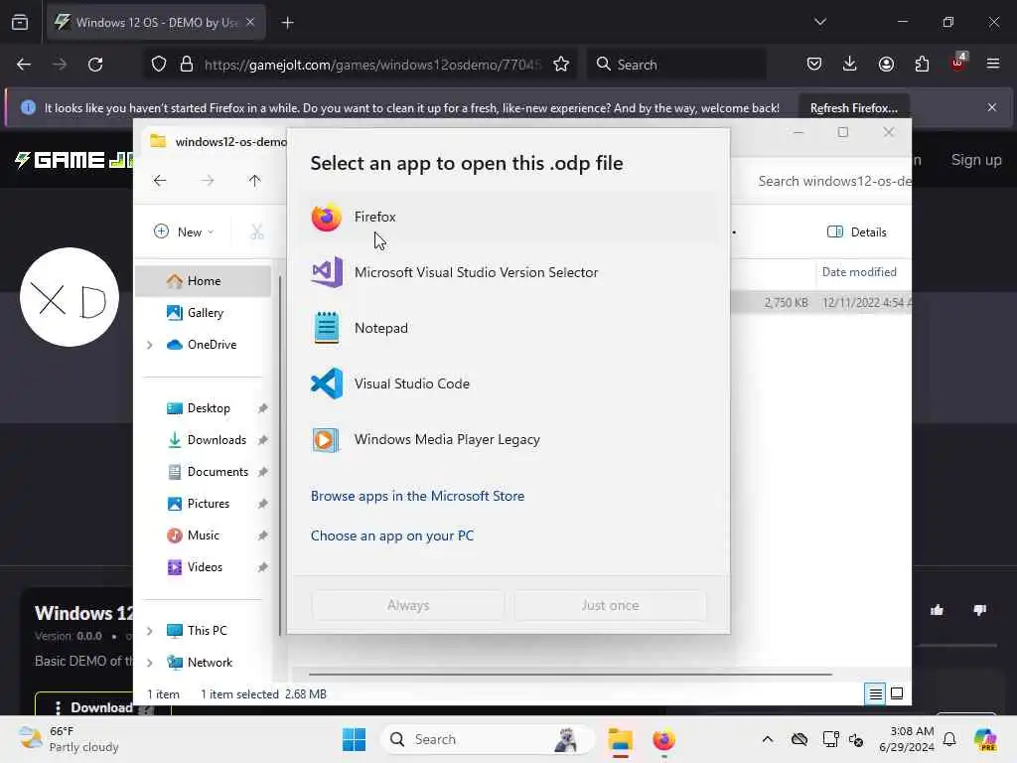Viewport: 1017px width, 763px height.
Task: Click the Explorer search box
Action: [832, 181]
